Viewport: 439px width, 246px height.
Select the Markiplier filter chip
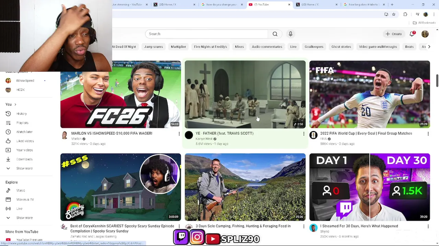pyautogui.click(x=178, y=46)
